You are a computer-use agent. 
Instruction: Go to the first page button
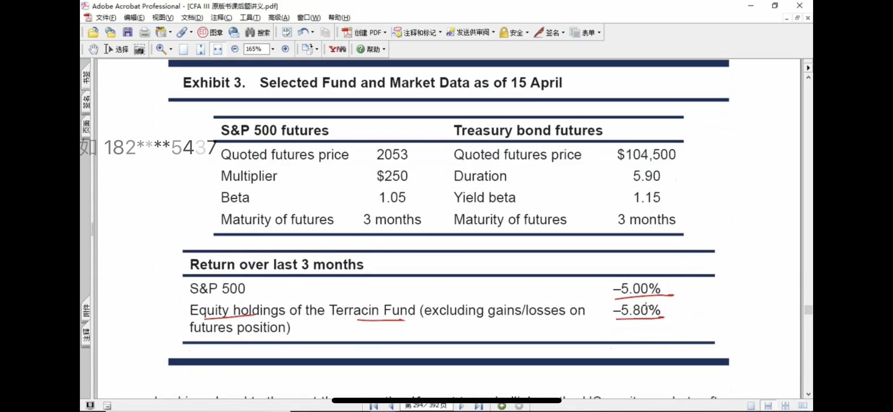(x=374, y=406)
